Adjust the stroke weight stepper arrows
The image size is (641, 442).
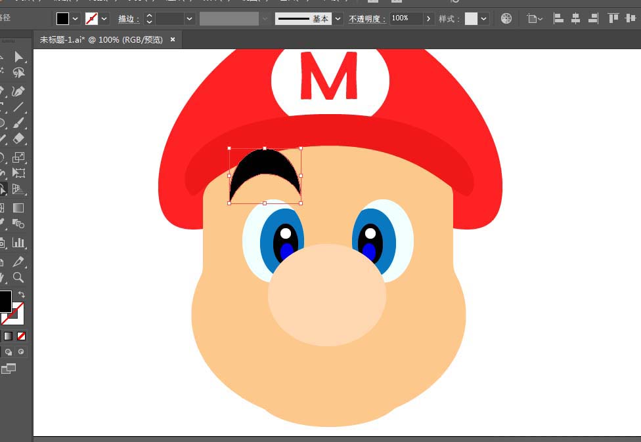(x=149, y=18)
